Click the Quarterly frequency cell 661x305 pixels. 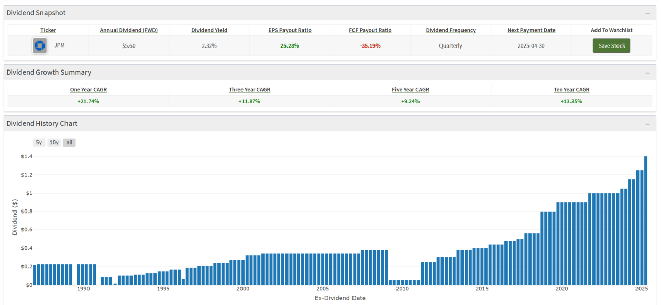click(451, 46)
